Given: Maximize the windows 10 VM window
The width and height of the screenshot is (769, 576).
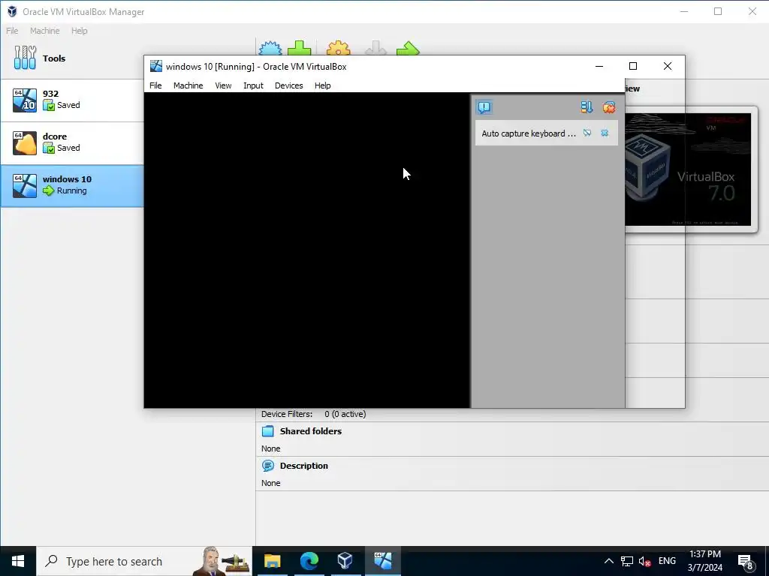Looking at the screenshot, I should [633, 66].
